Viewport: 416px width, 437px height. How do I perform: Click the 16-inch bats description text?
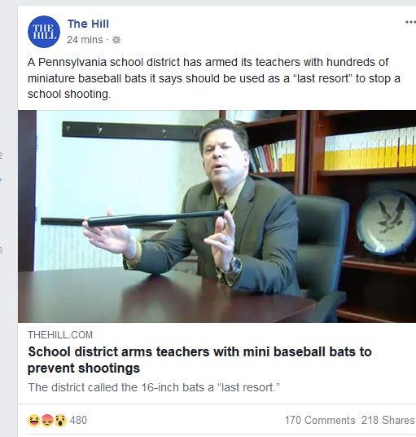tap(154, 387)
